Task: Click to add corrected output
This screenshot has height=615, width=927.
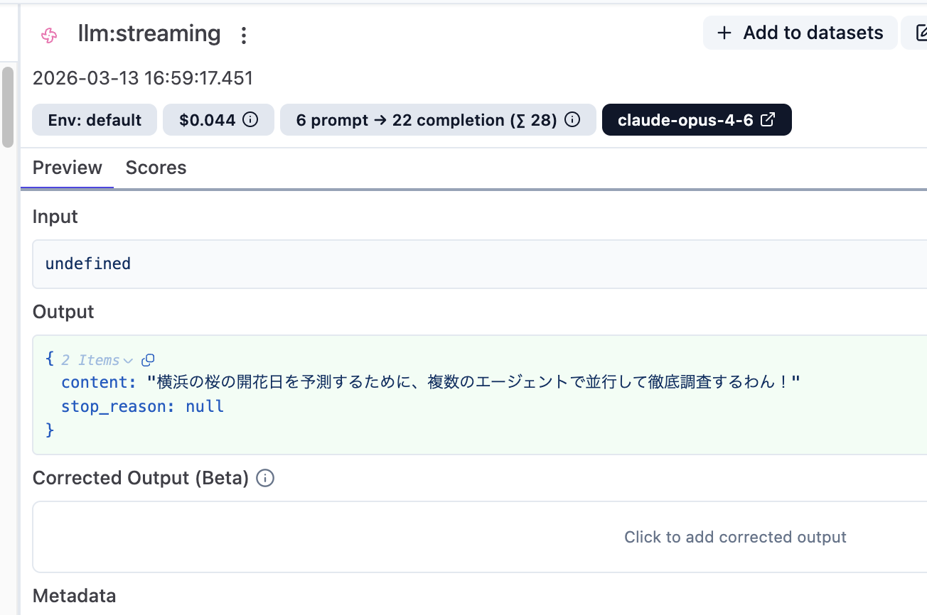Action: point(735,537)
